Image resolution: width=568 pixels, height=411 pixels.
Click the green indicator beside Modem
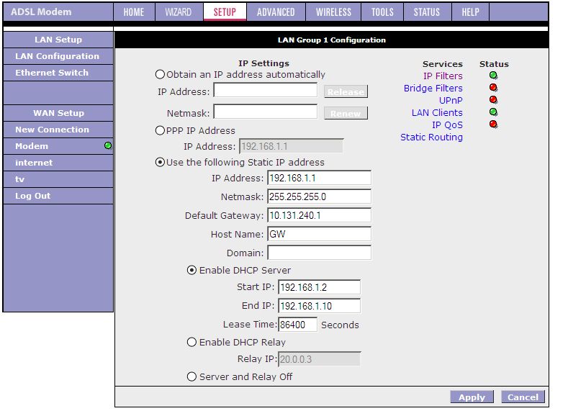(108, 145)
